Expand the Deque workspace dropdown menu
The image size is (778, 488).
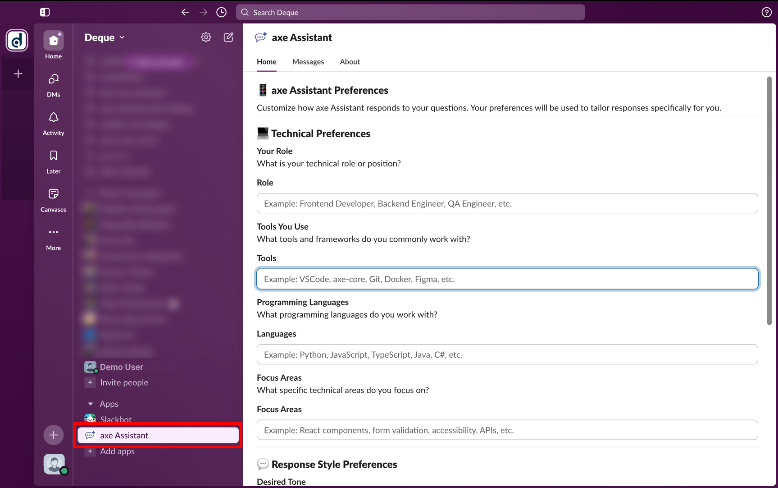[105, 37]
